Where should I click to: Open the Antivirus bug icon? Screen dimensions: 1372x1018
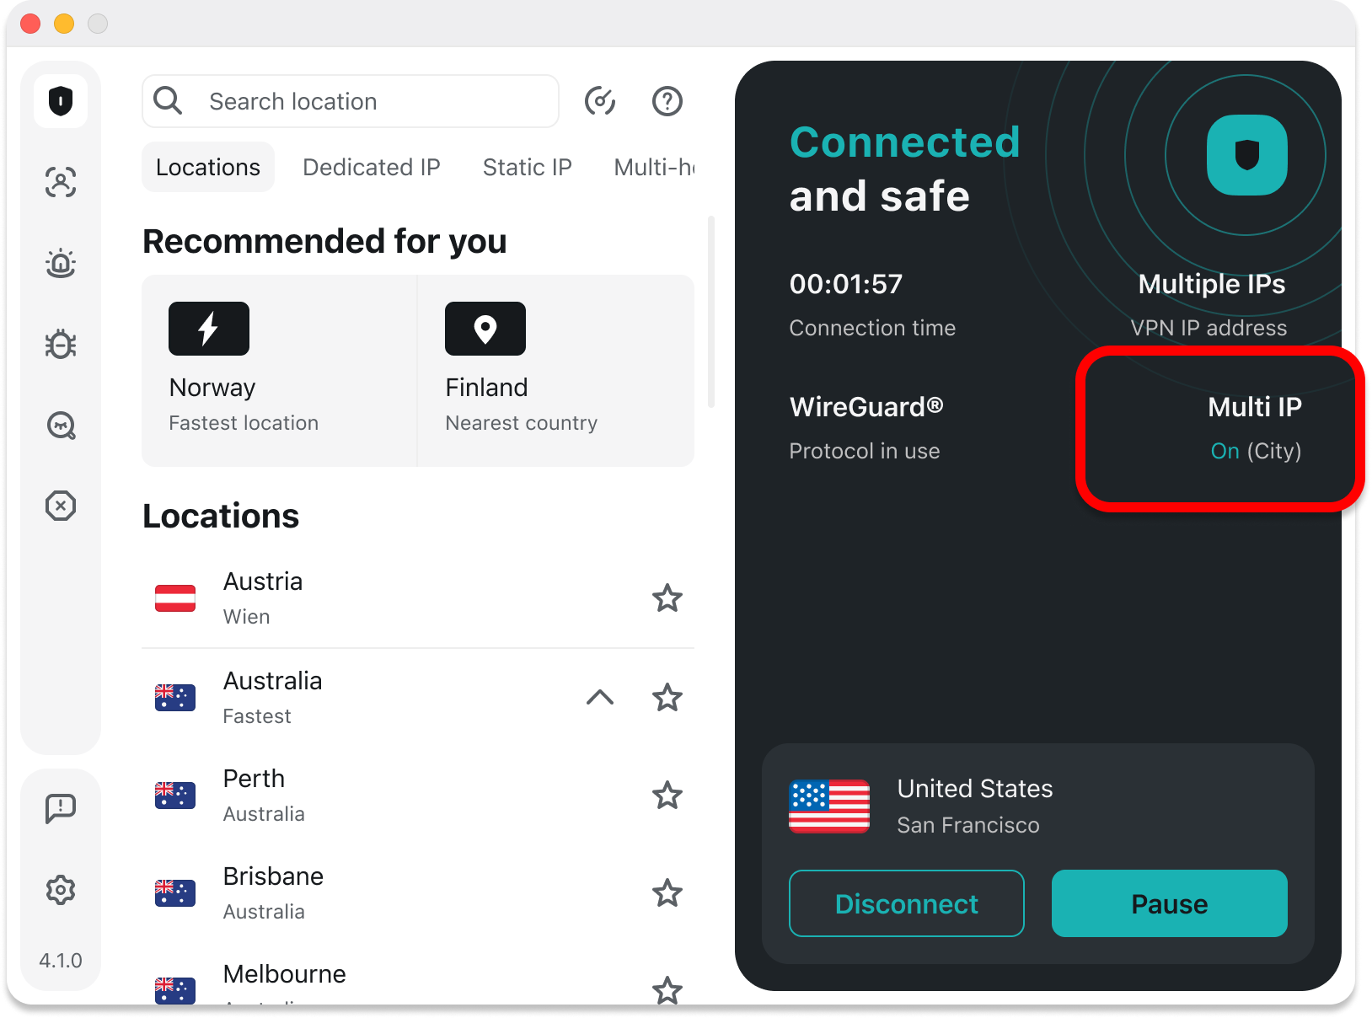click(61, 344)
